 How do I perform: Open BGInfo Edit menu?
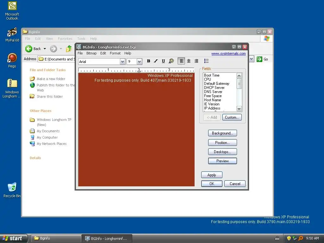103,53
